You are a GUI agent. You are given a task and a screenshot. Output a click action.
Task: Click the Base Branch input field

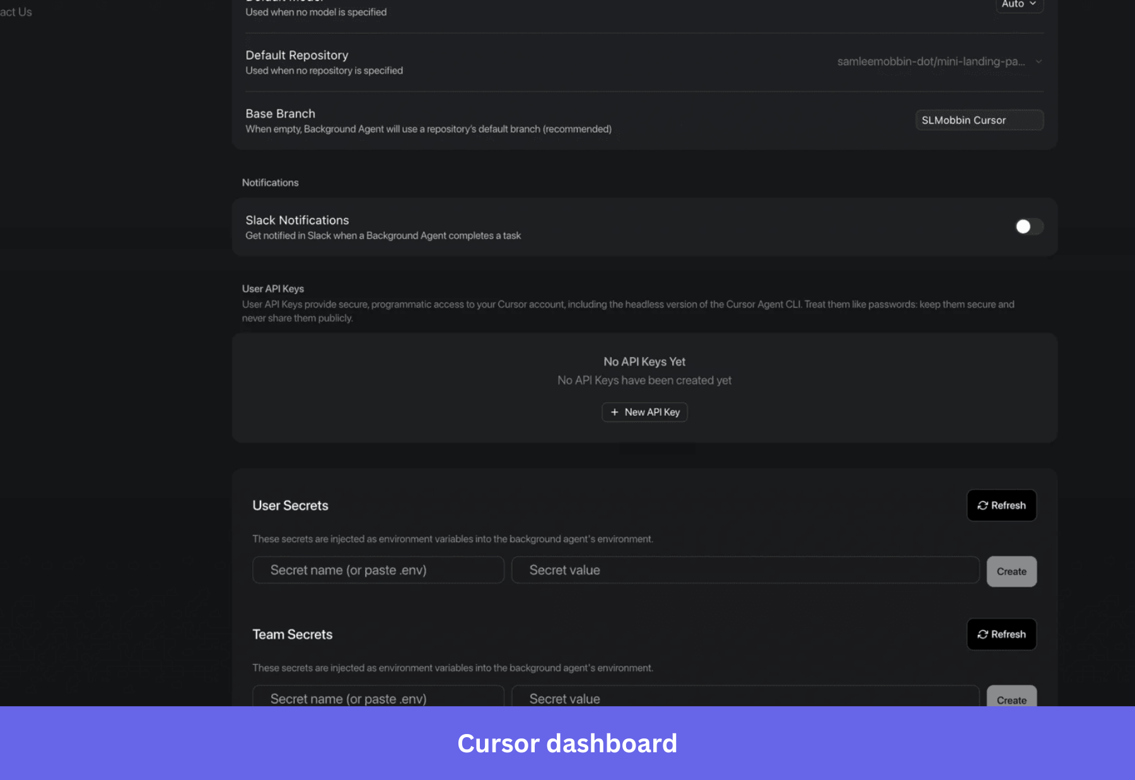(x=979, y=120)
